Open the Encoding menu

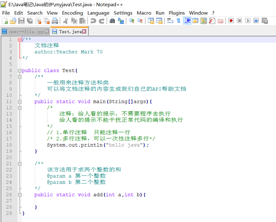(72, 13)
